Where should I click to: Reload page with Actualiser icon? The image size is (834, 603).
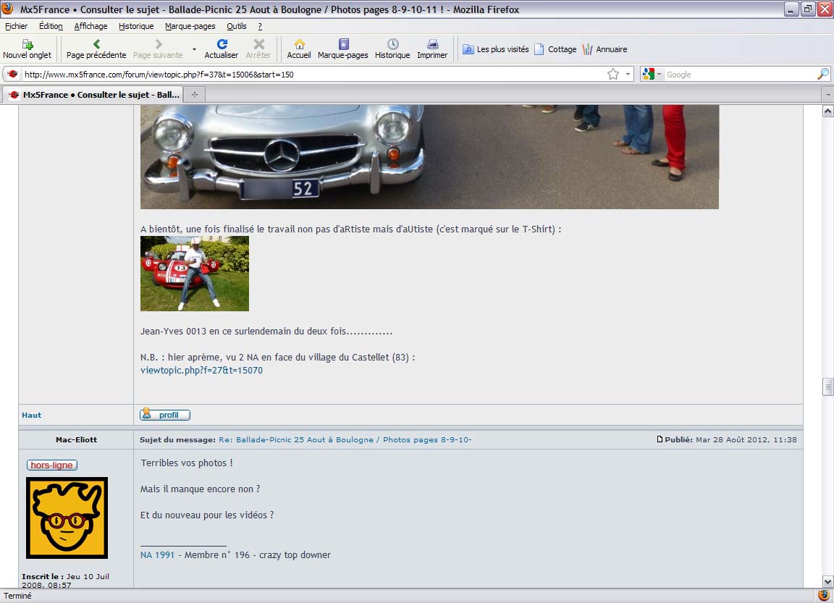click(x=222, y=44)
